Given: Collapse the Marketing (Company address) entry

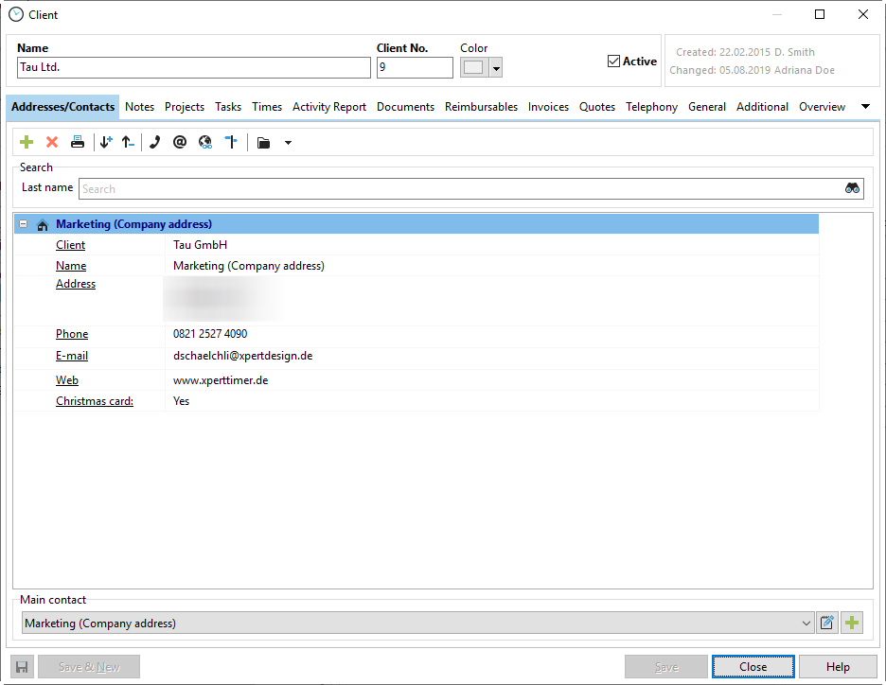Looking at the screenshot, I should 23,224.
